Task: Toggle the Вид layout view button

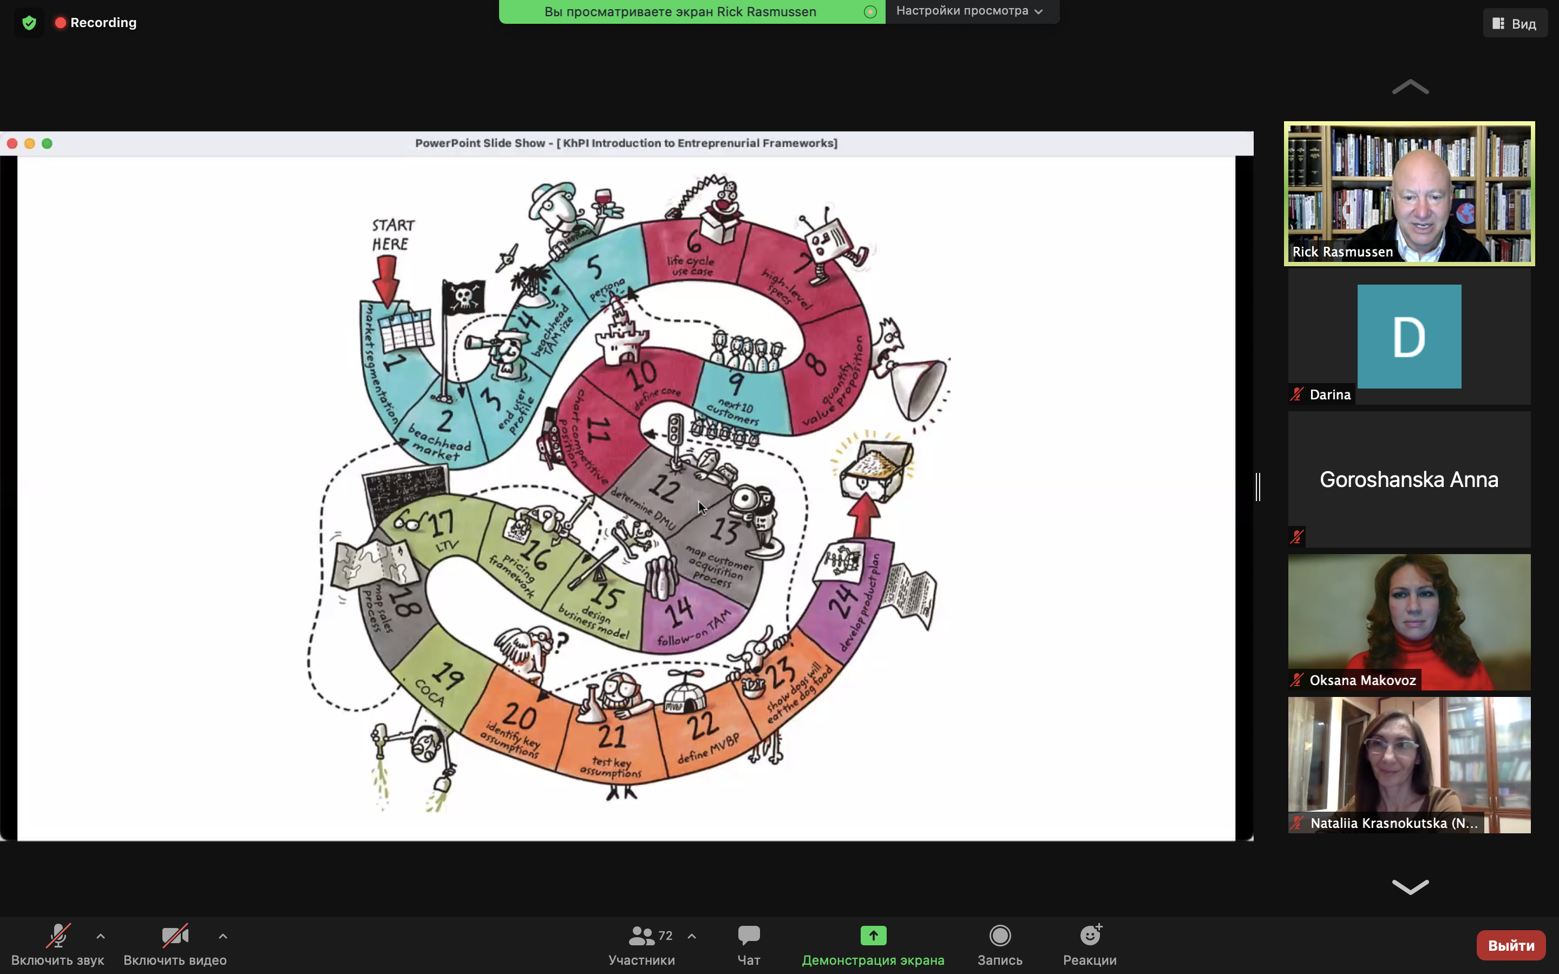Action: coord(1515,24)
